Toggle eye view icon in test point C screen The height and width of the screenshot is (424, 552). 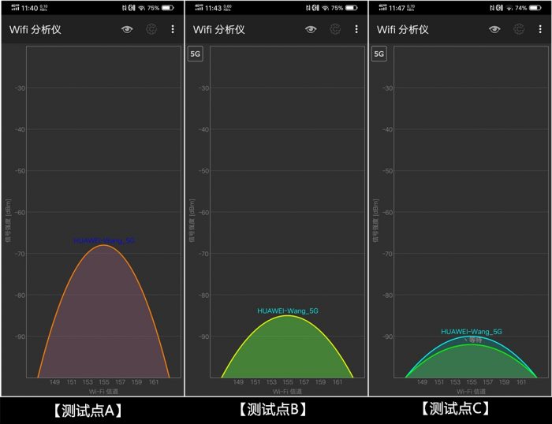(x=494, y=29)
